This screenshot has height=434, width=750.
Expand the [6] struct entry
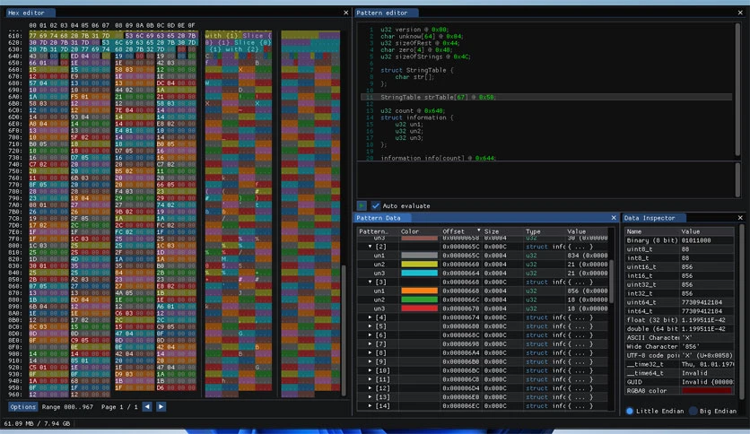coord(370,335)
